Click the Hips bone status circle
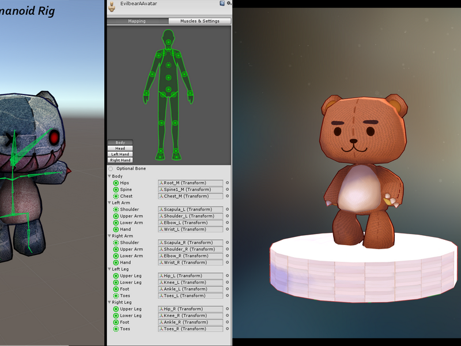Screen dimensions: 461x346 (116, 183)
